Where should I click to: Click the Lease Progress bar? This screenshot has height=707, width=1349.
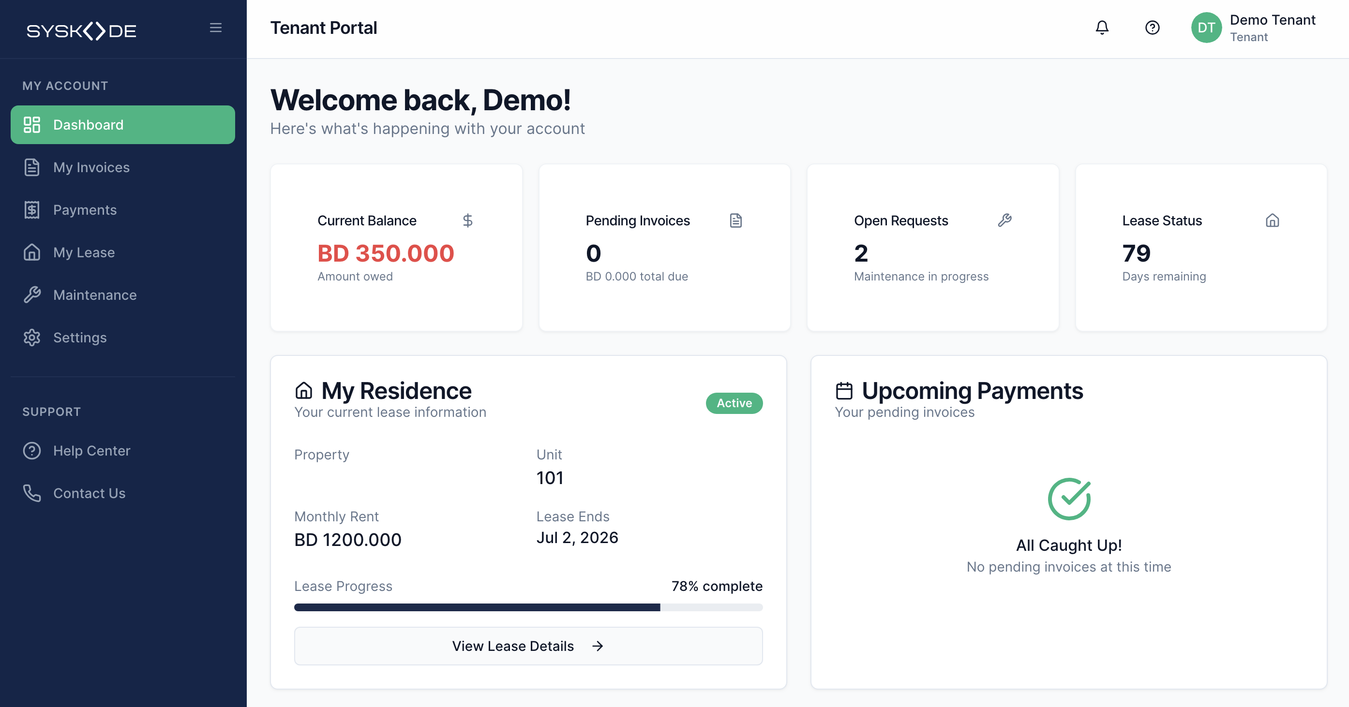[528, 607]
